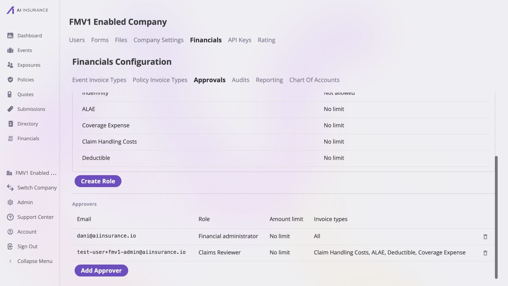This screenshot has height=286, width=508.
Task: Select the Approvals sub-tab
Action: pyautogui.click(x=210, y=80)
